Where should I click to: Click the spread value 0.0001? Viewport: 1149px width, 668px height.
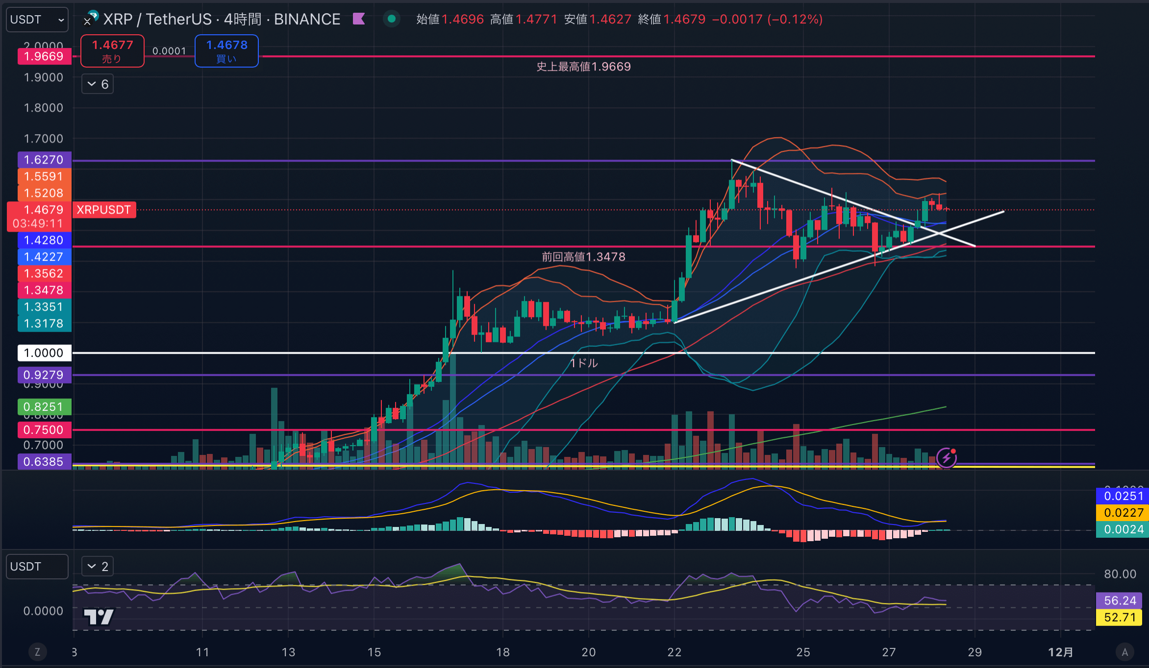(169, 51)
